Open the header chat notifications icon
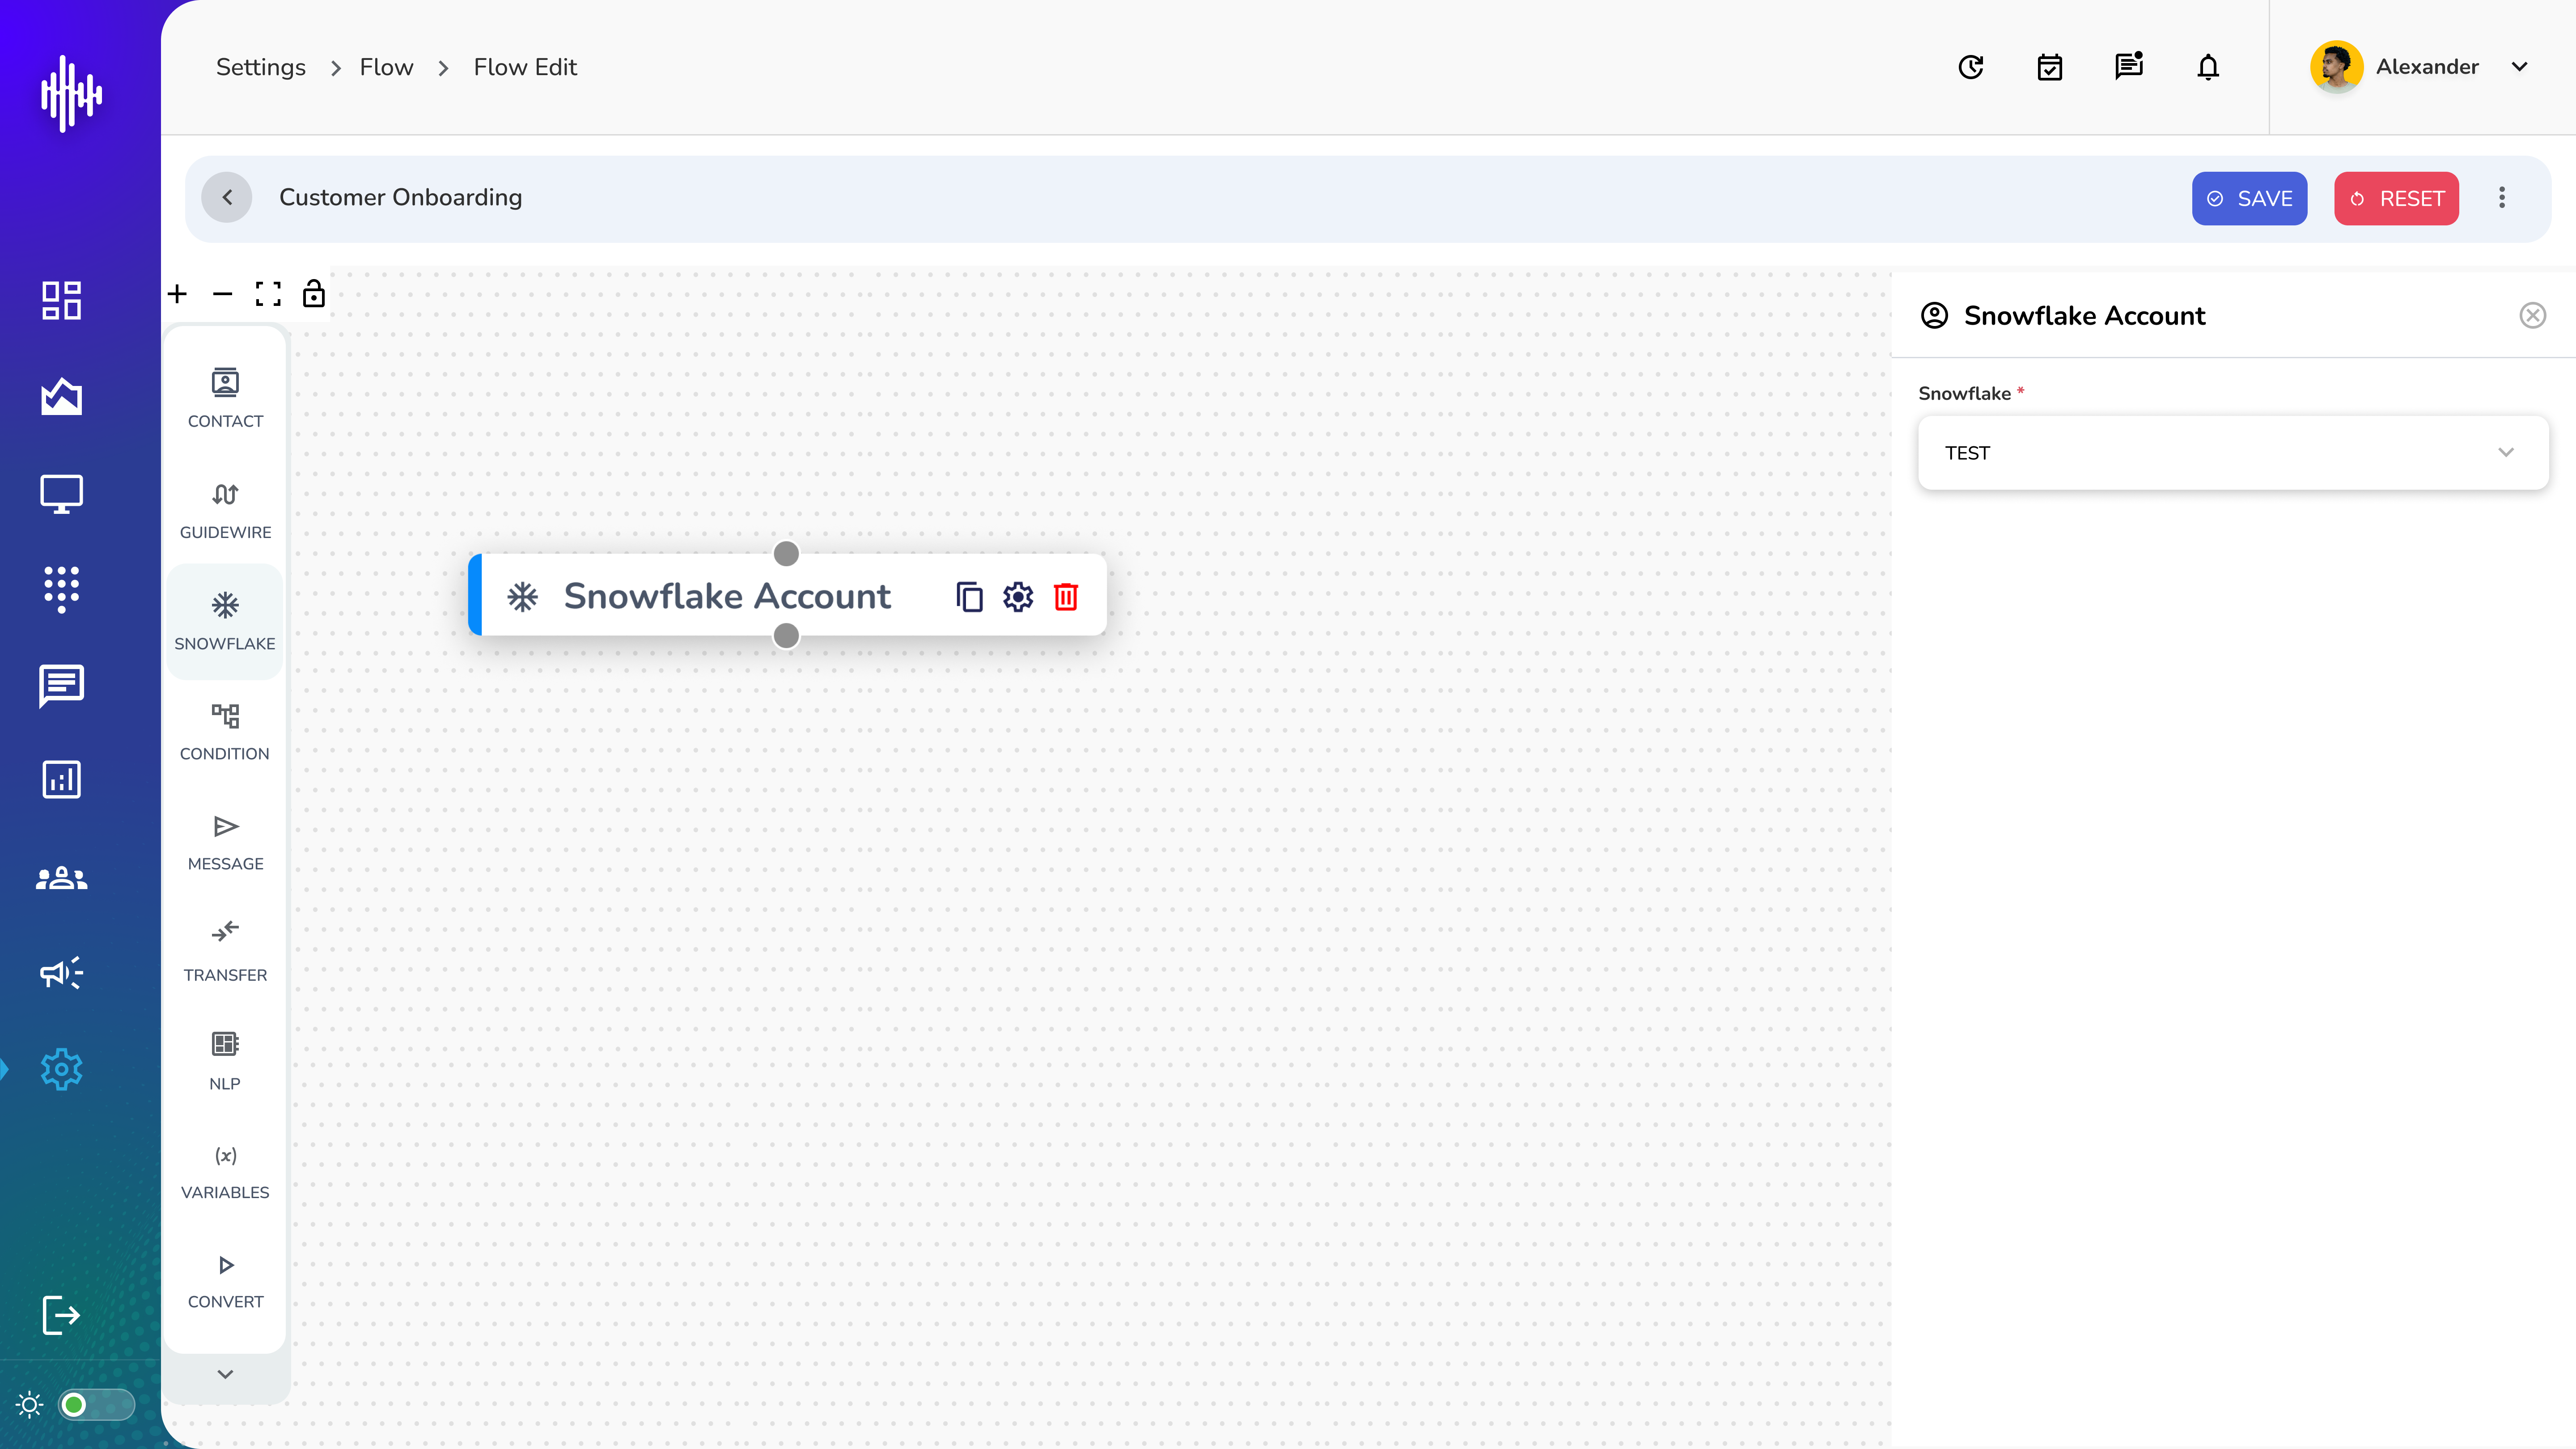Image resolution: width=2576 pixels, height=1449 pixels. pyautogui.click(x=2129, y=66)
